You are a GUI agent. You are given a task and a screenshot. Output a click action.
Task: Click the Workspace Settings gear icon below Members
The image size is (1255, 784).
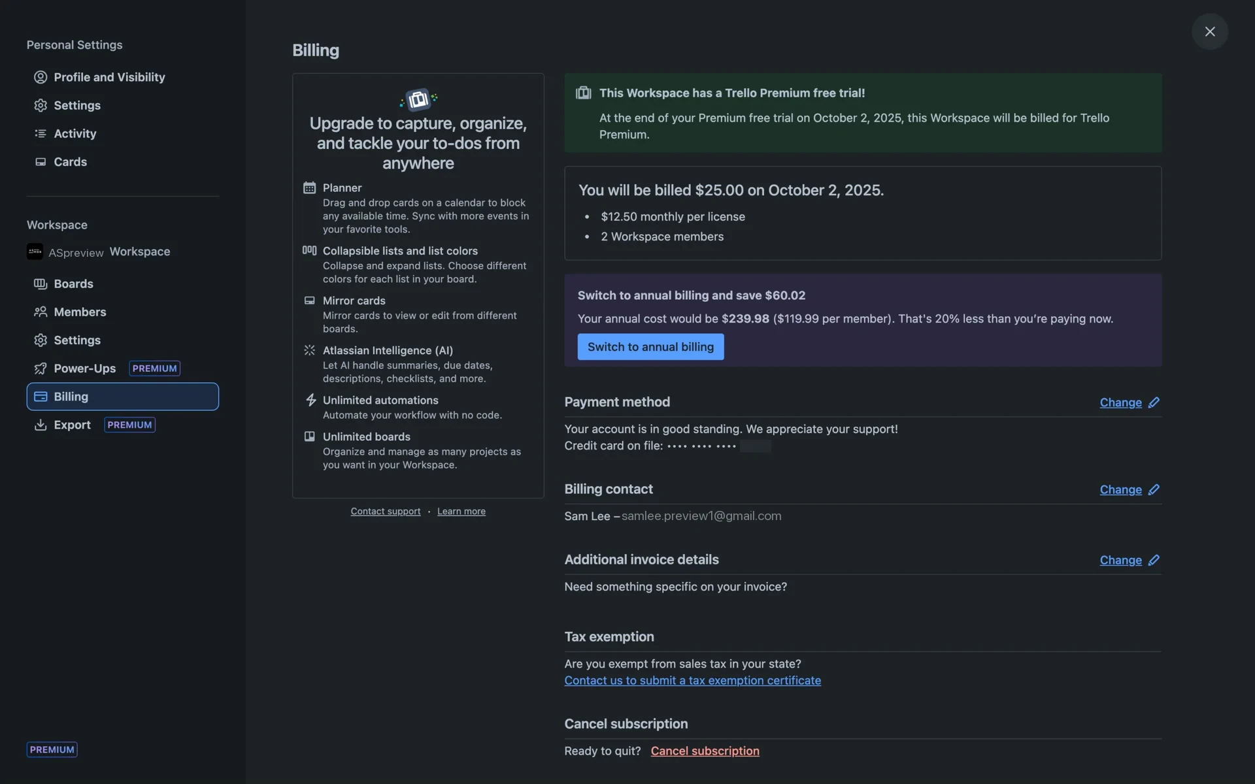point(41,340)
